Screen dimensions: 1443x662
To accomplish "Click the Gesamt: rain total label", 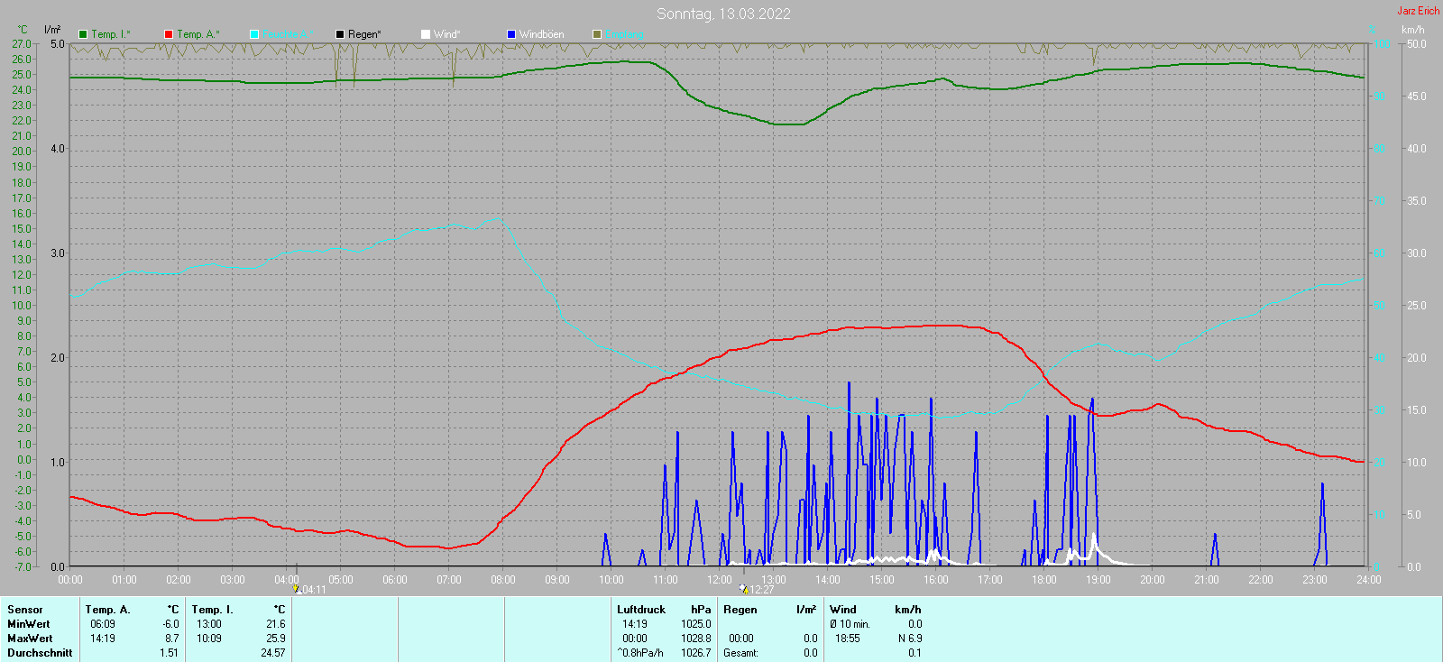I will [741, 653].
